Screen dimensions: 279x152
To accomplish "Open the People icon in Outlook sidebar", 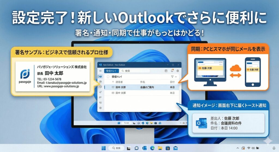I will [x=100, y=82].
